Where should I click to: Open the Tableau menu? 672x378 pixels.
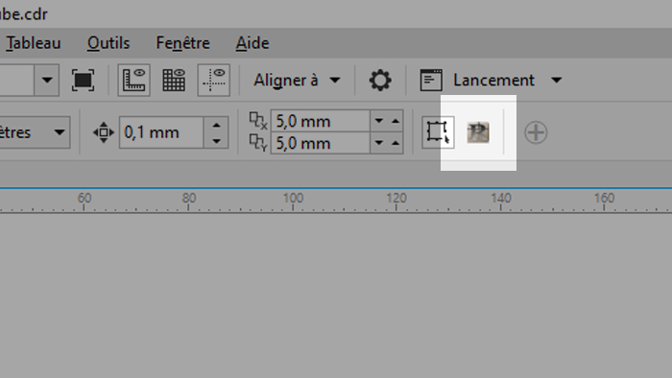[33, 43]
